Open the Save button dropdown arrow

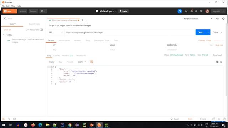tap(222, 32)
